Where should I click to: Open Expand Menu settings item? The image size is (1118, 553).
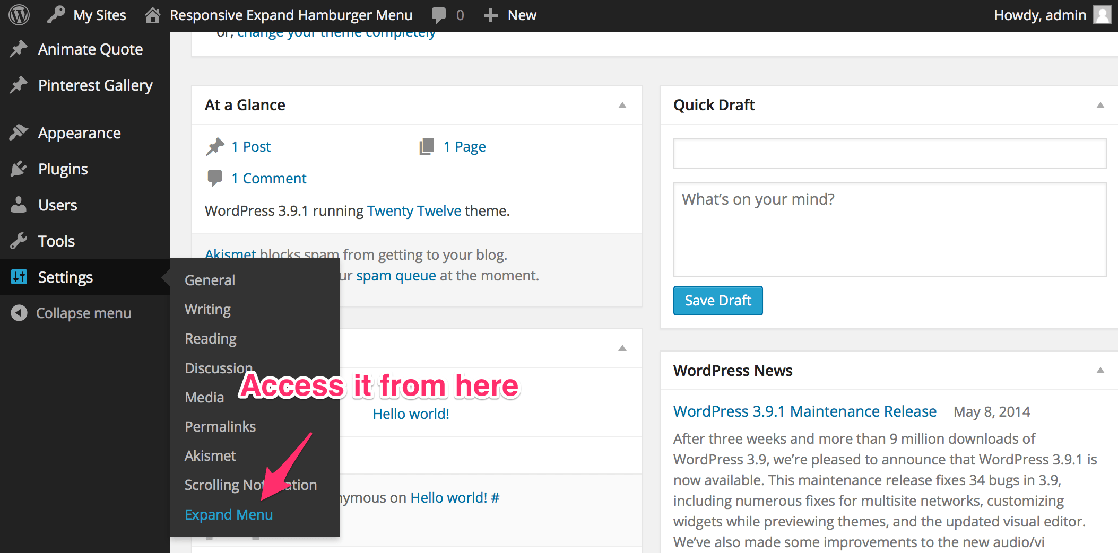(229, 514)
